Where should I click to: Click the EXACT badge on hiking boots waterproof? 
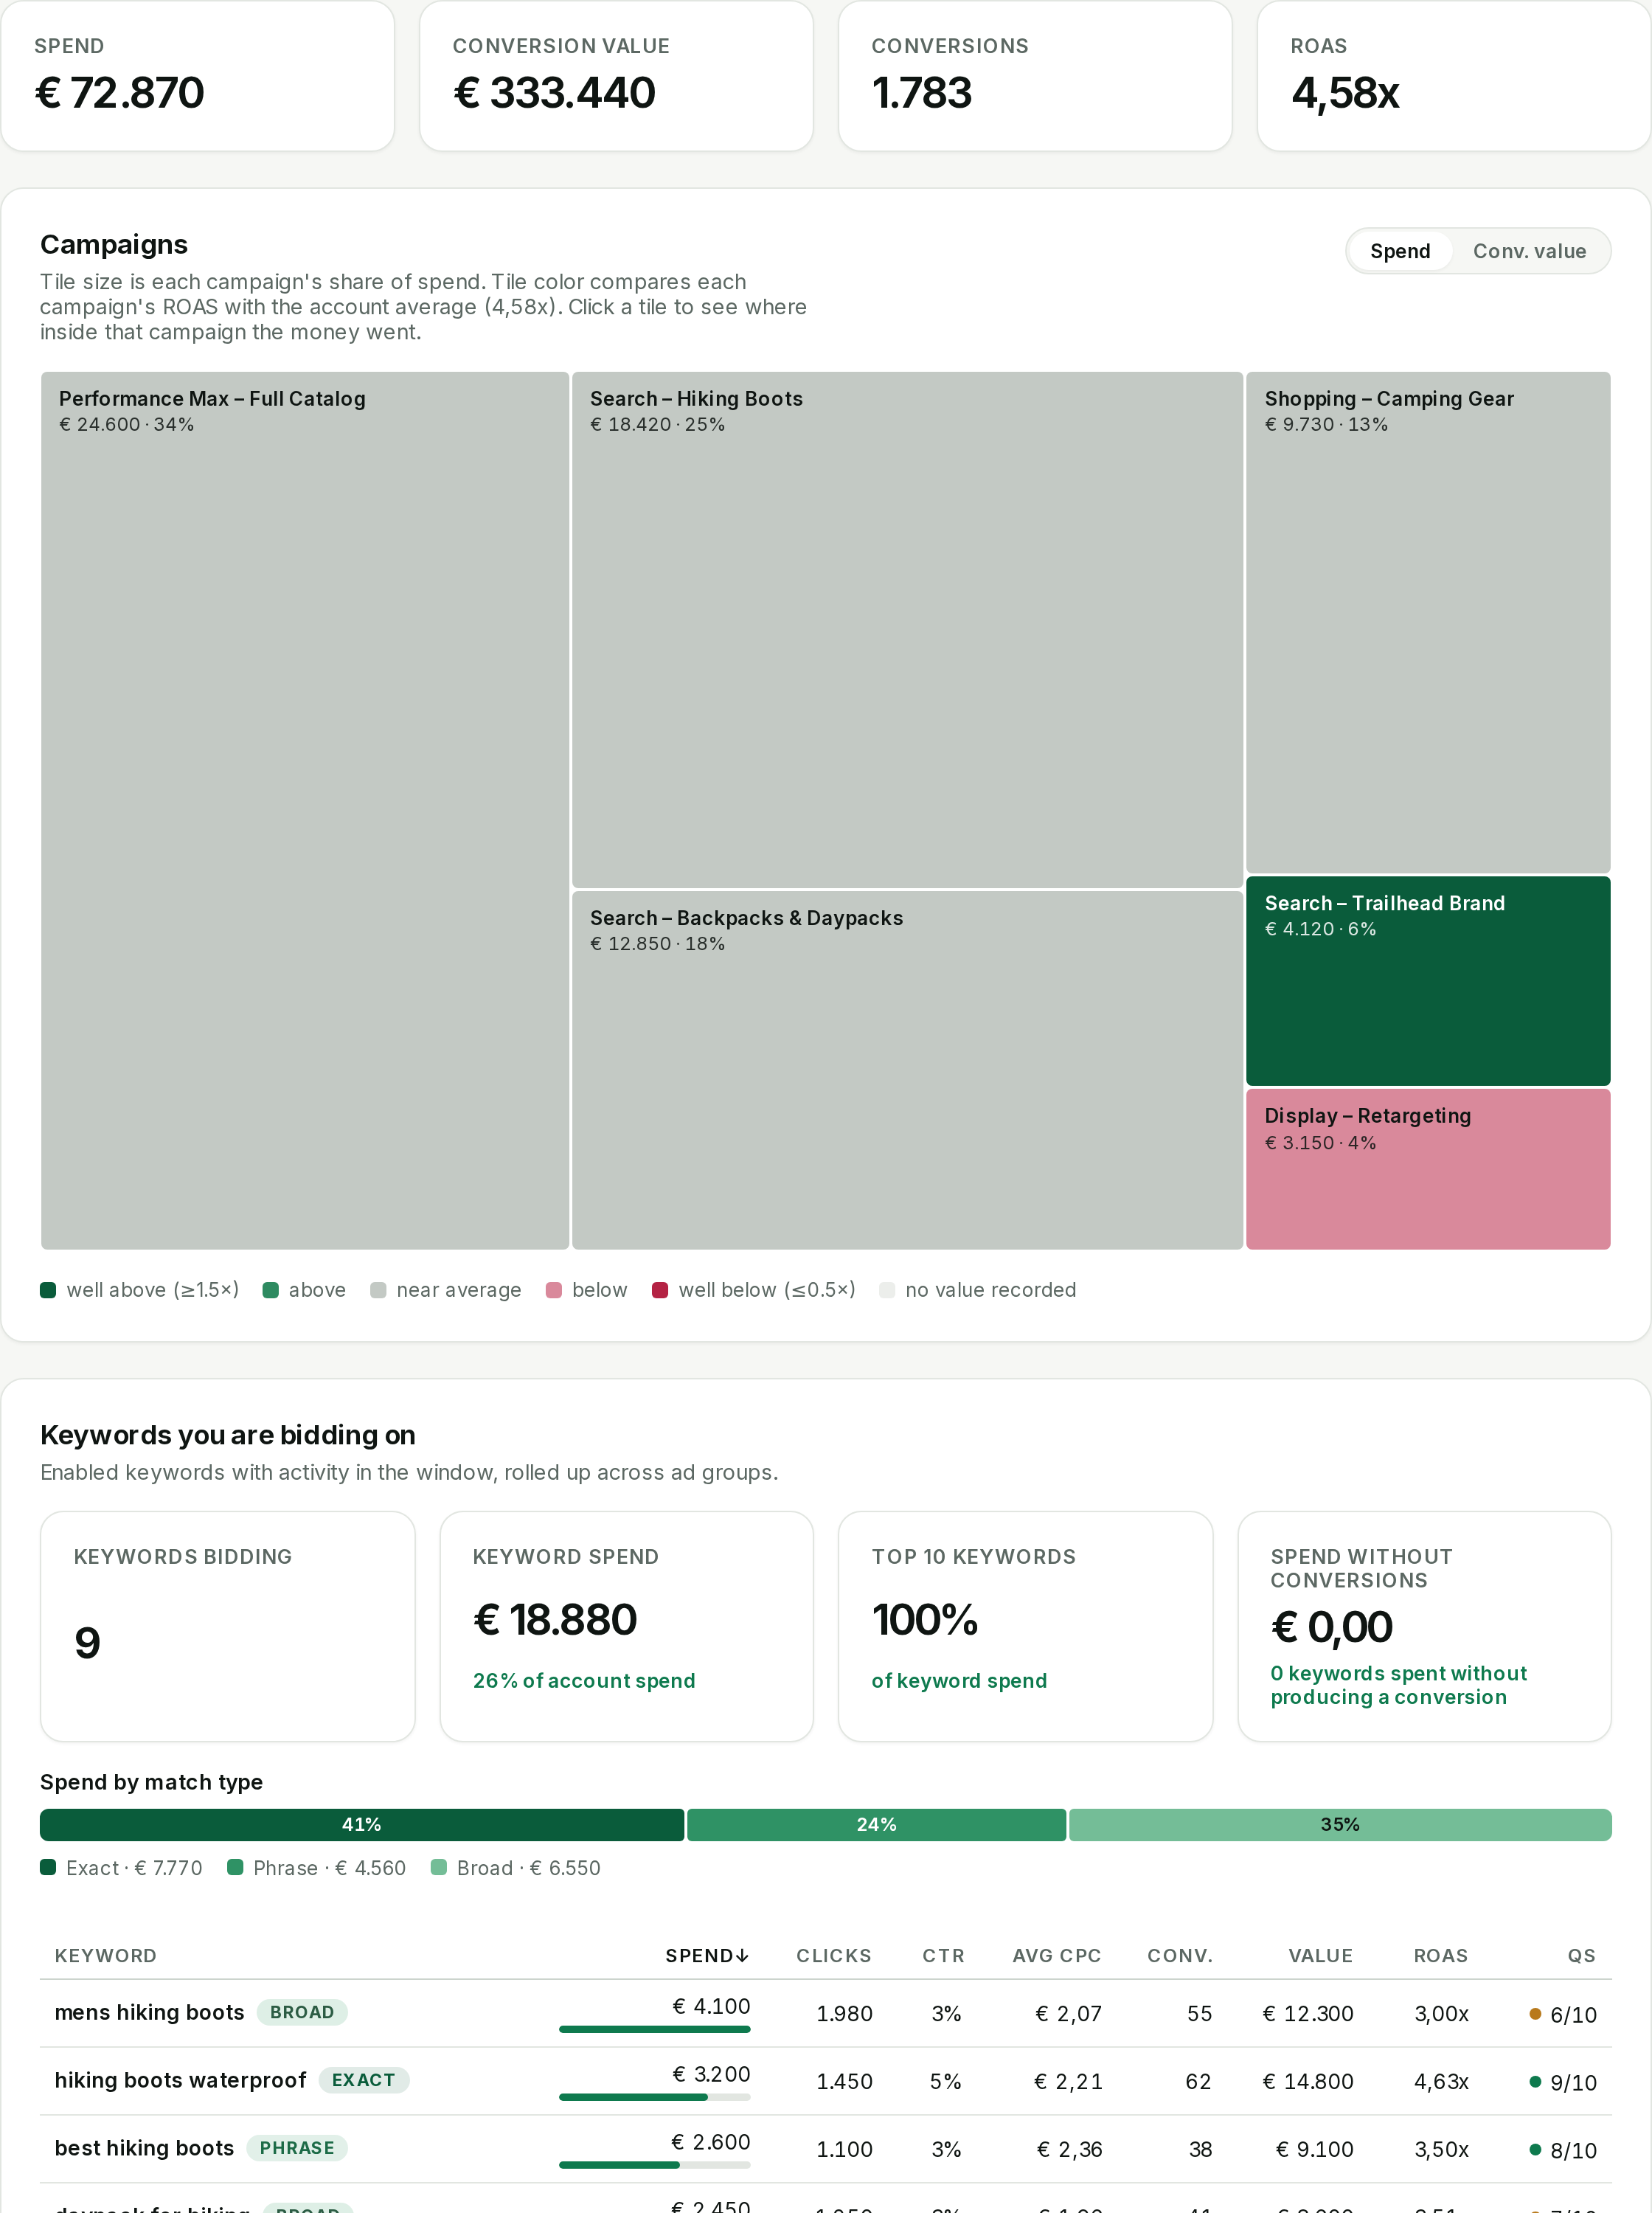pos(363,2080)
